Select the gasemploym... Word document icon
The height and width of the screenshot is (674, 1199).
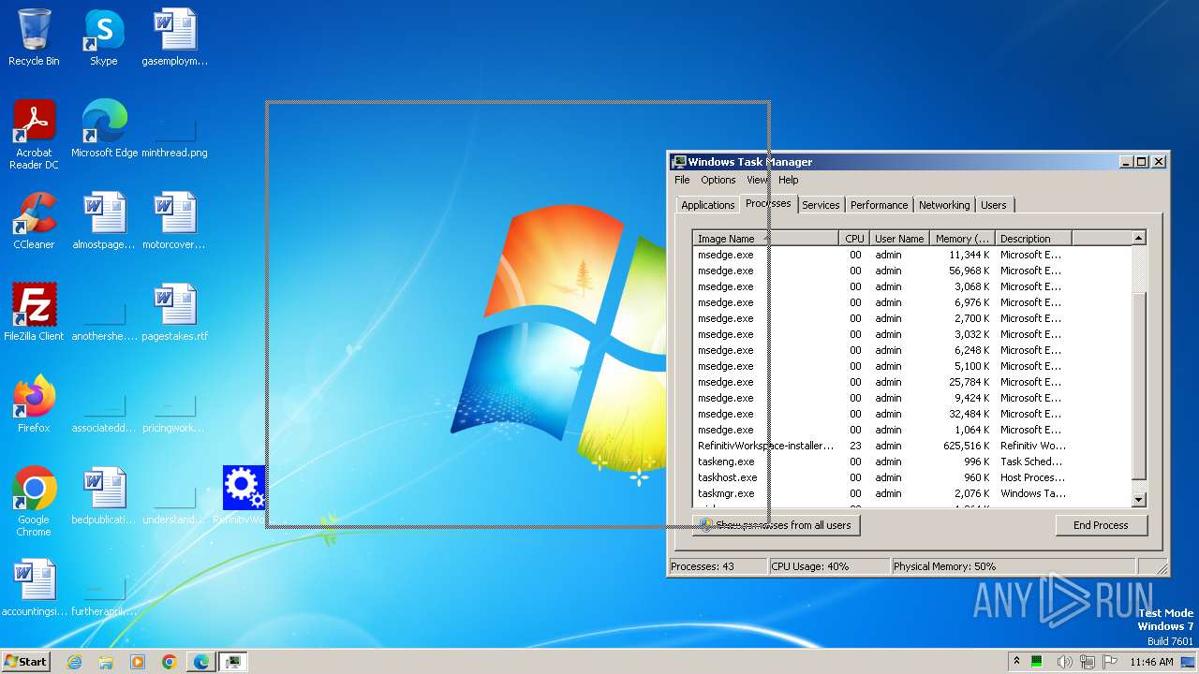[175, 37]
